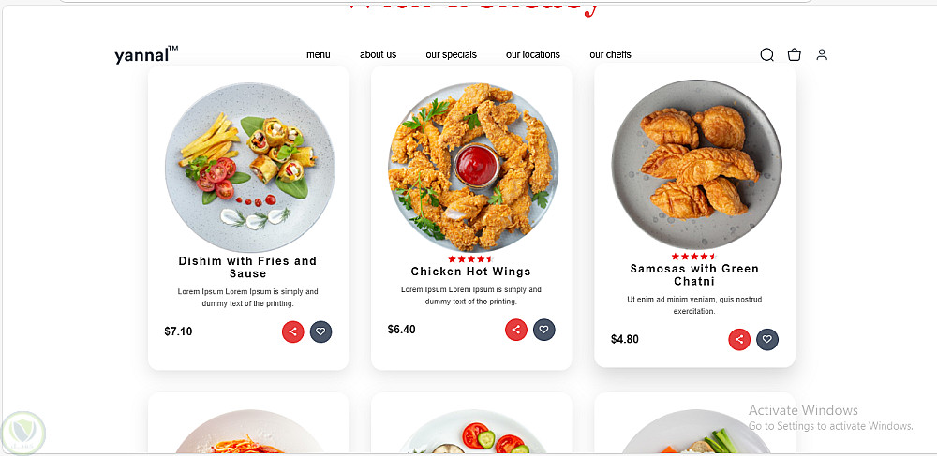Viewport: 937px width, 456px height.
Task: Select the Chicken Hot Wings title
Action: [x=471, y=272]
